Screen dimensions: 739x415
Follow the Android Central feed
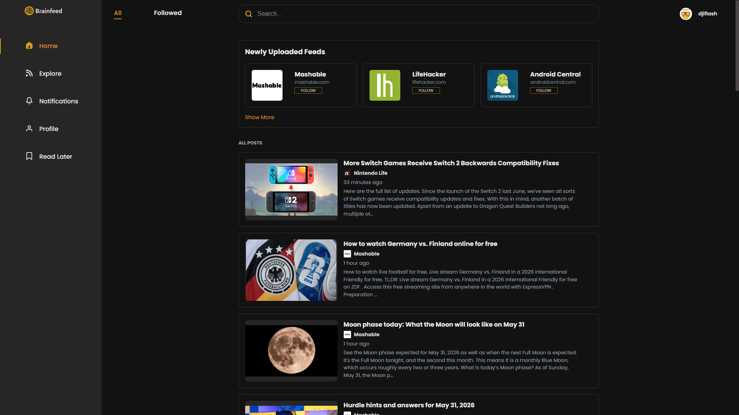click(x=544, y=91)
